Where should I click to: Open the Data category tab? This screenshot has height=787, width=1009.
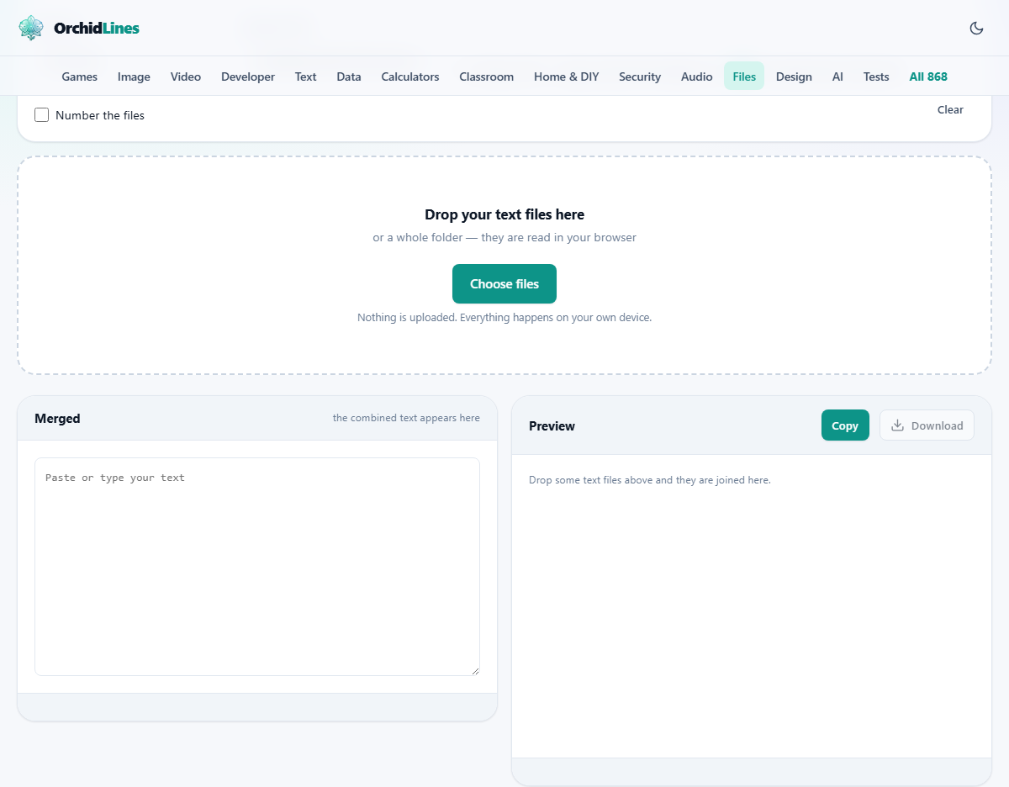[349, 77]
